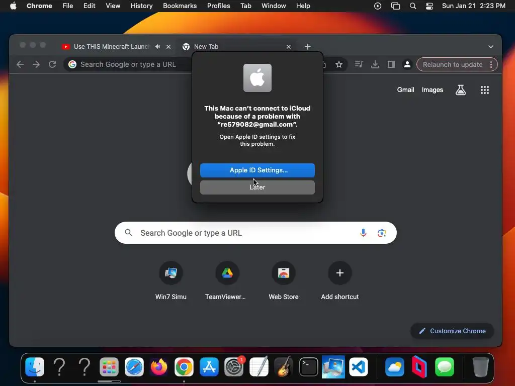This screenshot has height=386, width=515.
Task: Start voice search with microphone icon
Action: click(363, 233)
